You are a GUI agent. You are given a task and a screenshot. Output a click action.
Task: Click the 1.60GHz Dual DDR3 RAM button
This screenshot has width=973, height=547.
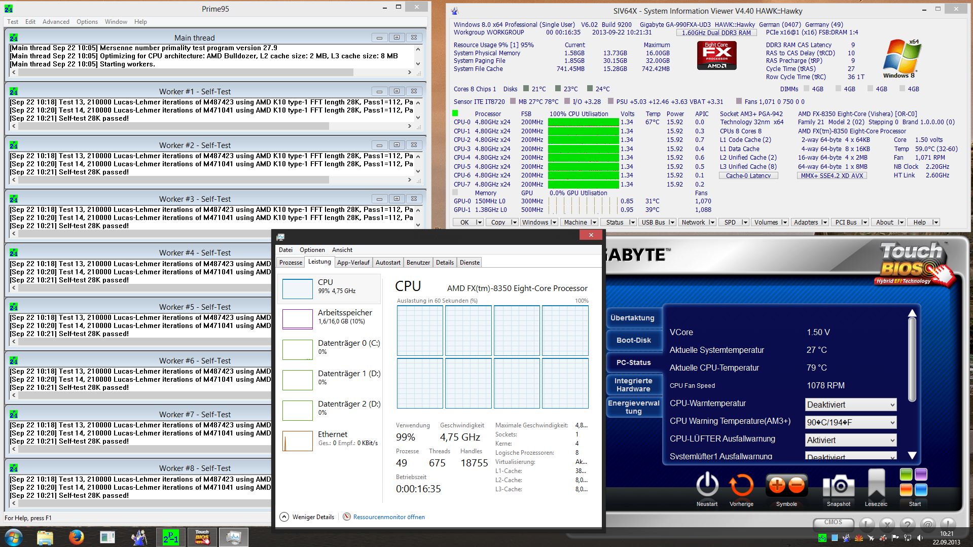pyautogui.click(x=716, y=32)
